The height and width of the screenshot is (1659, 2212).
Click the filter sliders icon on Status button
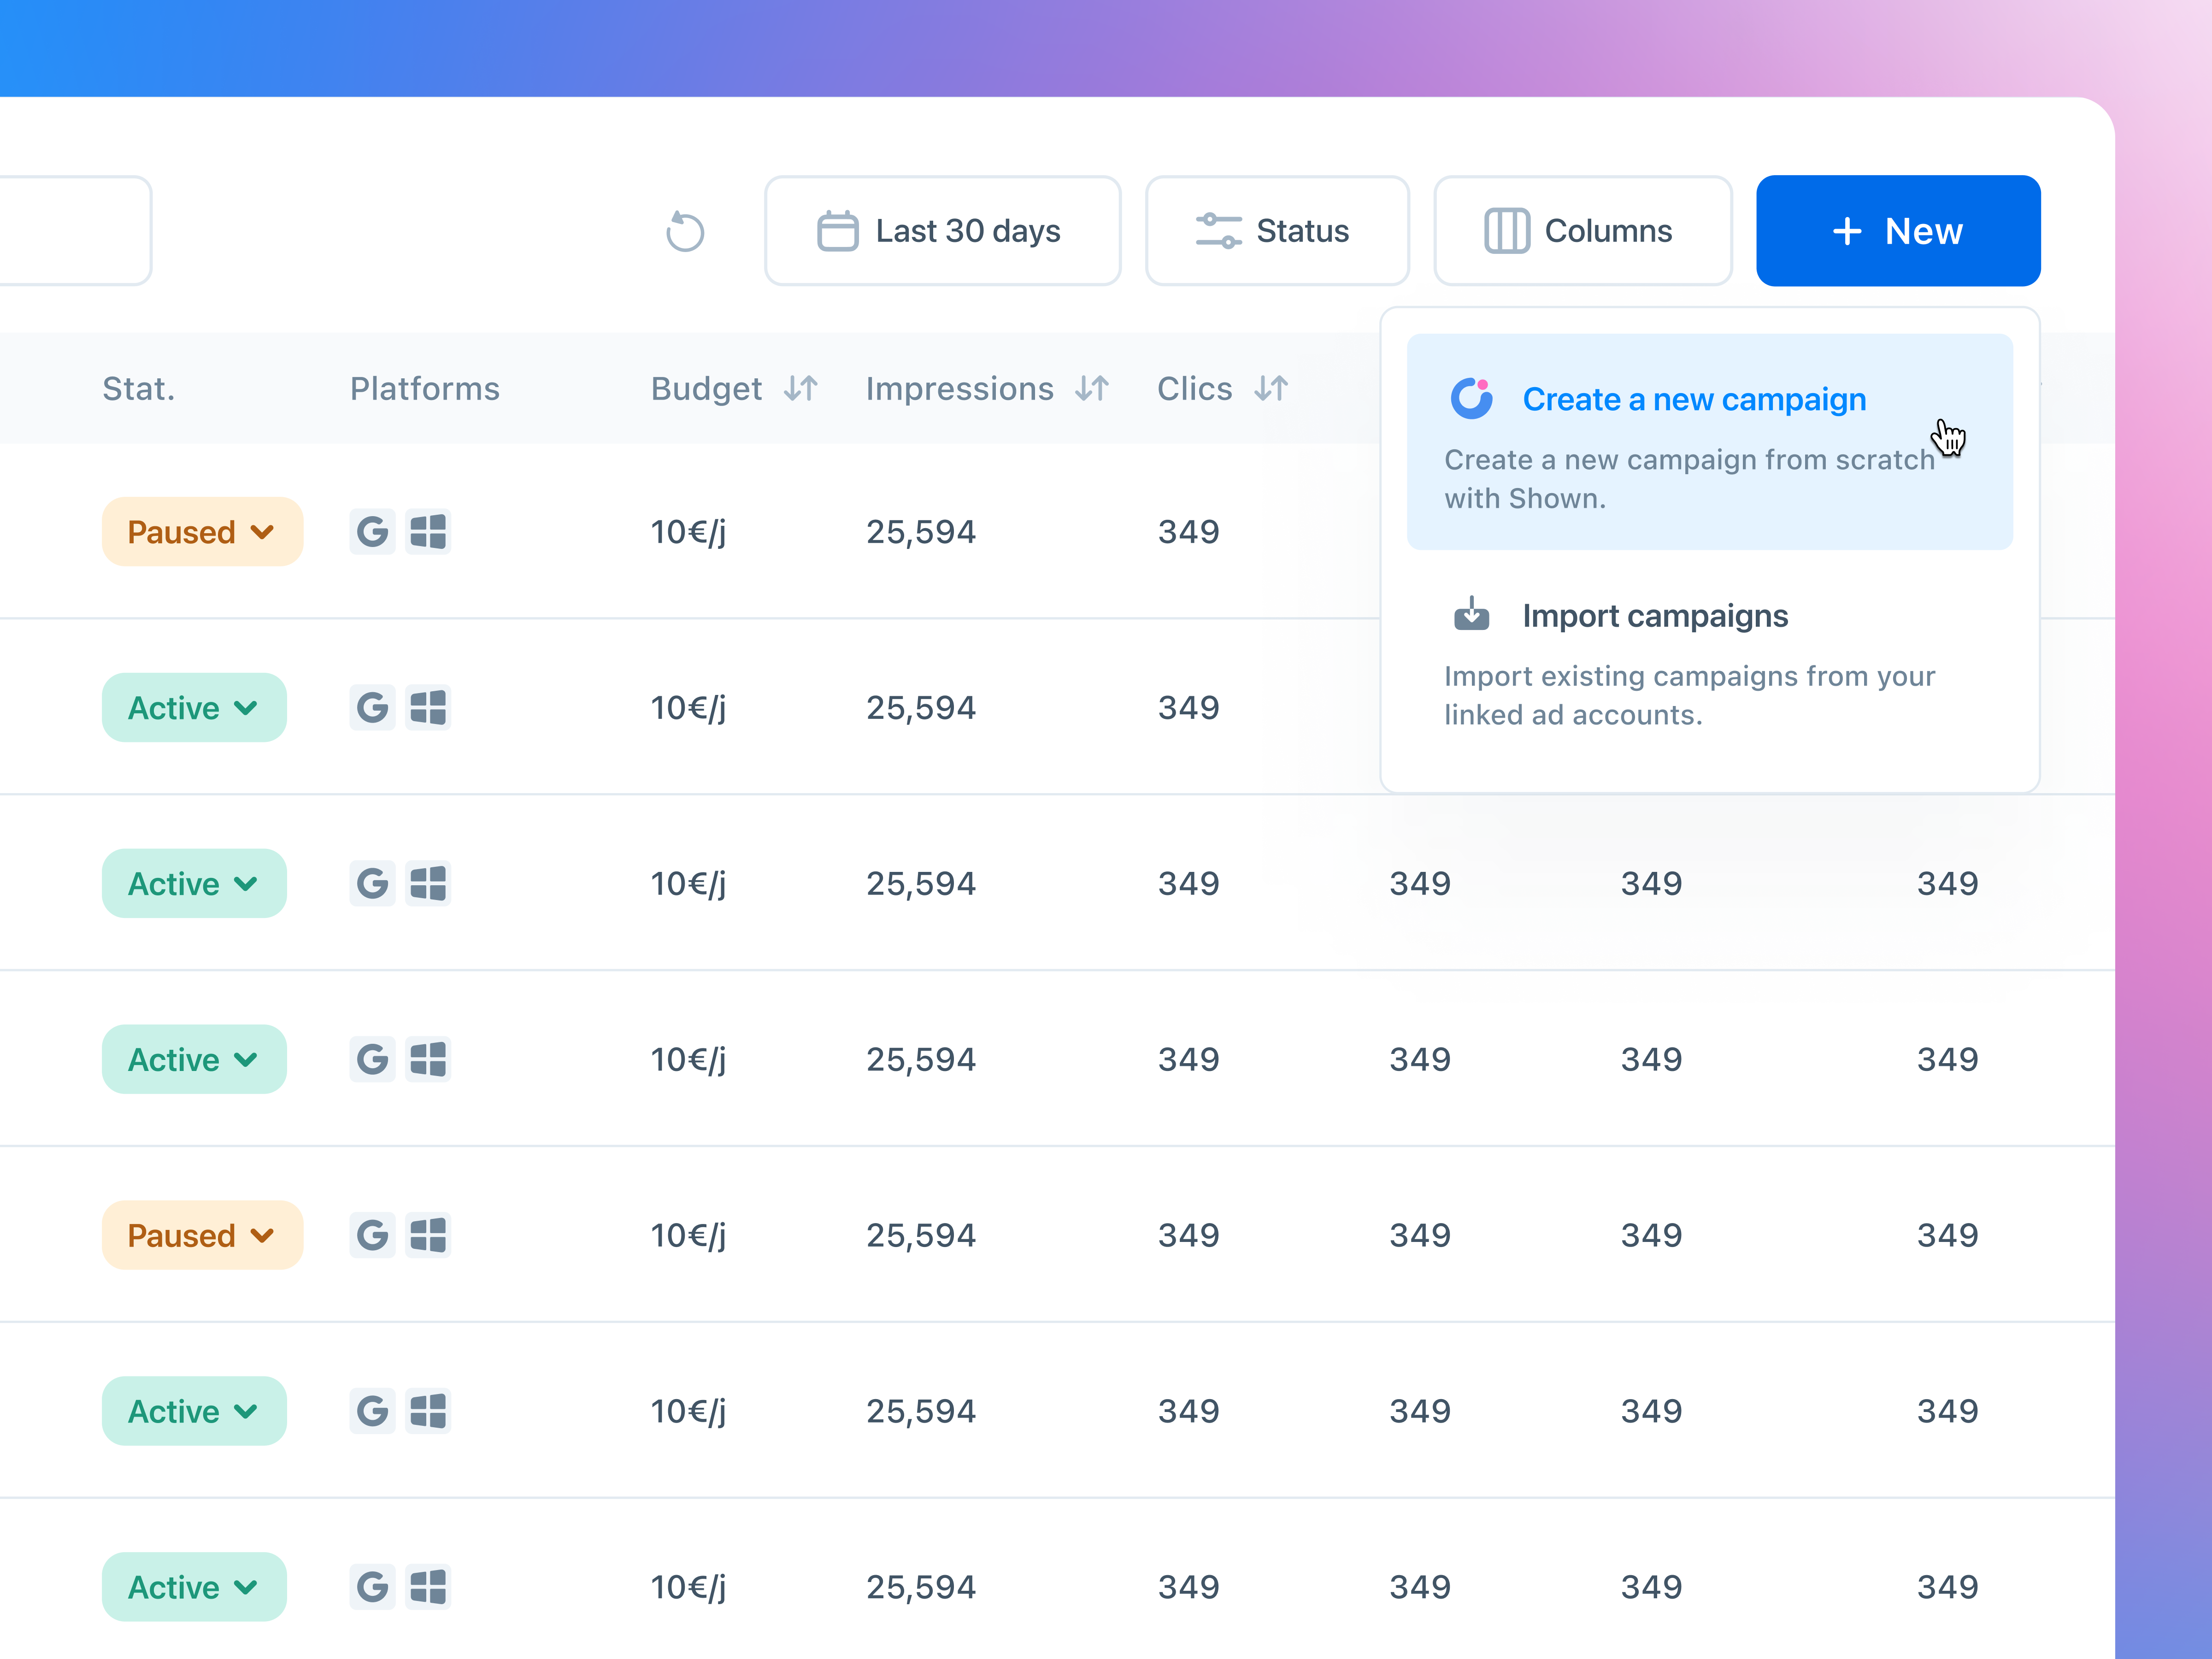tap(1219, 230)
